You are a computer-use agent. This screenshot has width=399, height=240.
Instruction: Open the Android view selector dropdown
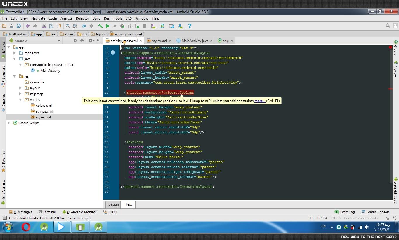pyautogui.click(x=35, y=41)
